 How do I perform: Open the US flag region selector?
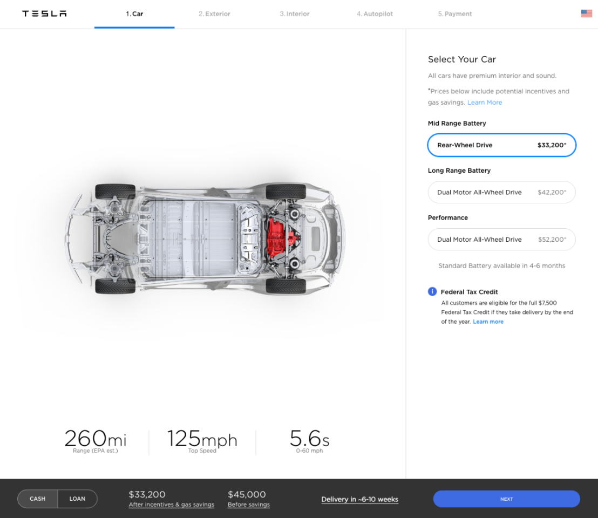pos(586,13)
